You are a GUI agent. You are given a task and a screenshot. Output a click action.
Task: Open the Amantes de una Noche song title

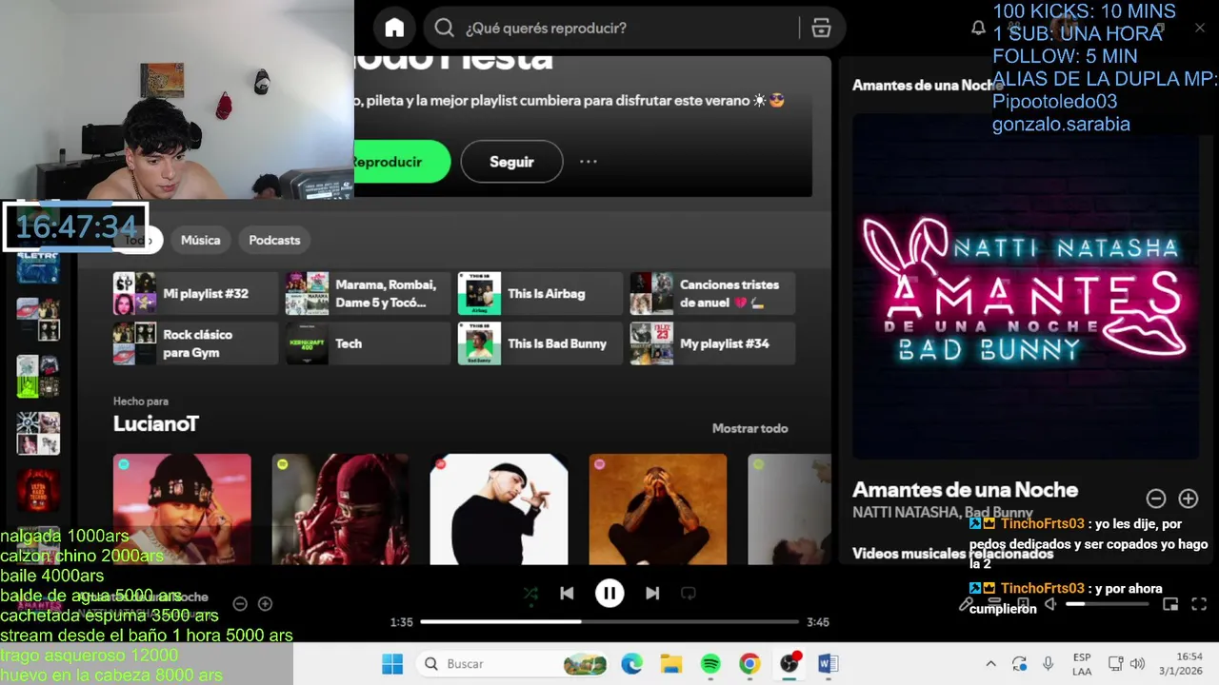pos(965,490)
